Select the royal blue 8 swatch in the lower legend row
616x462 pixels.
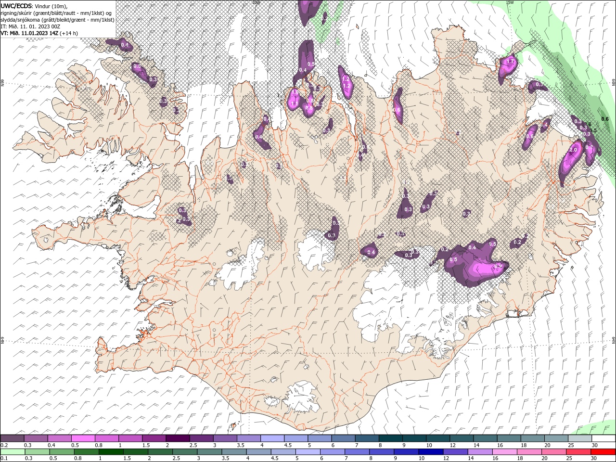(382, 452)
